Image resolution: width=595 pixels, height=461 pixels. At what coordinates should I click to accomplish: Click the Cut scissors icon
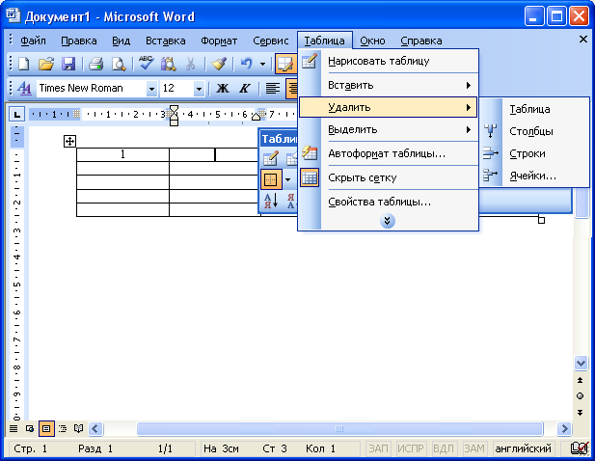click(191, 64)
